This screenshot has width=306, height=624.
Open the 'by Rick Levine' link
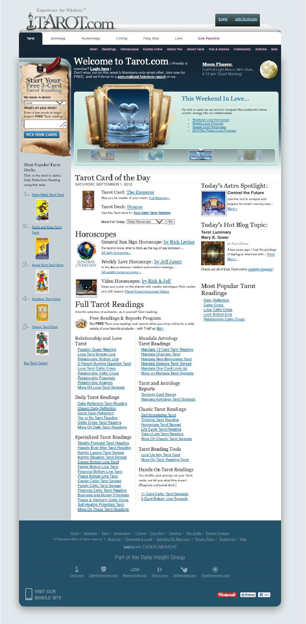(179, 242)
